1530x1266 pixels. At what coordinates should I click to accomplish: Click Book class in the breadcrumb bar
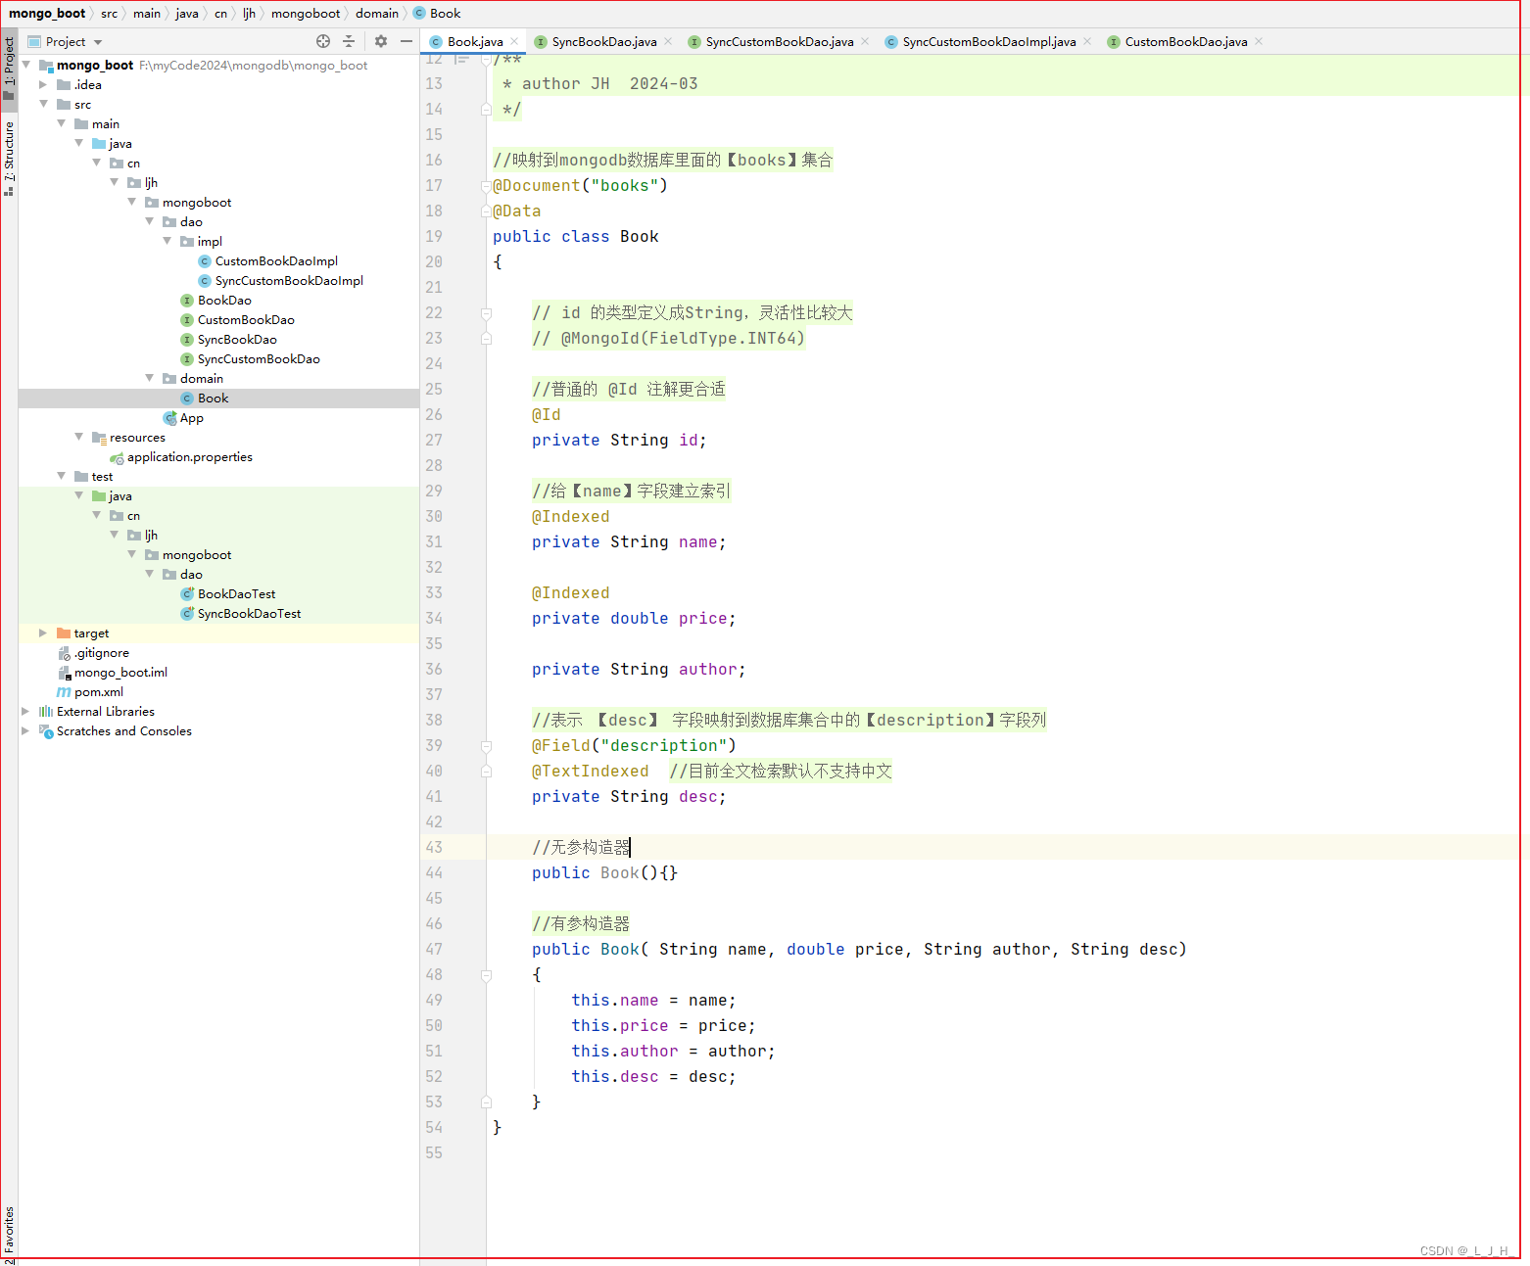(437, 13)
